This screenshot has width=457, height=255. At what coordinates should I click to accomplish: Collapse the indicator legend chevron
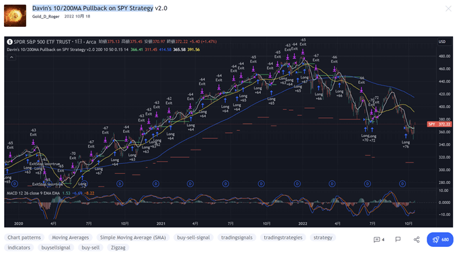11,57
